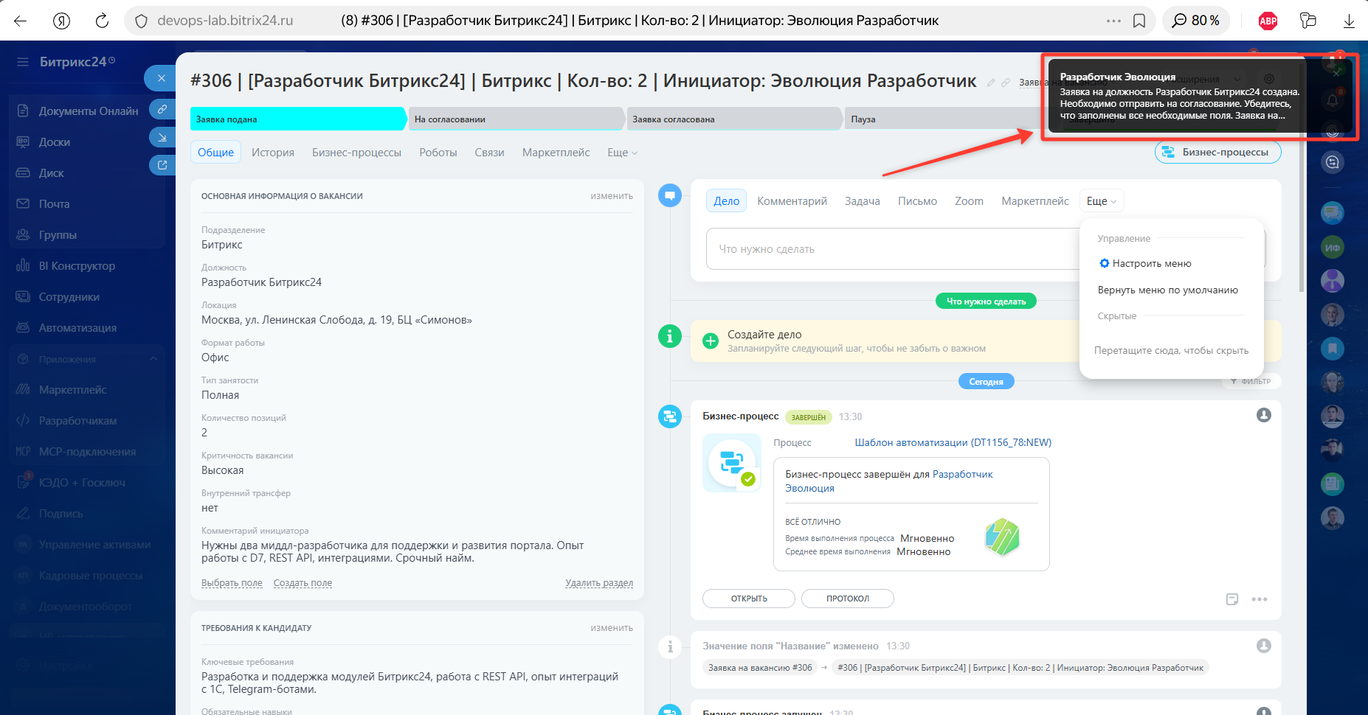The image size is (1368, 715).
Task: Click the Выбрать поле link
Action: 232,583
